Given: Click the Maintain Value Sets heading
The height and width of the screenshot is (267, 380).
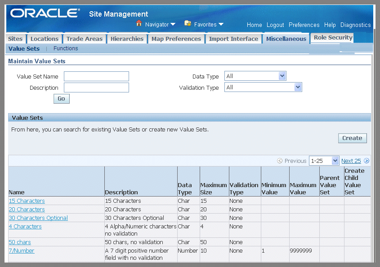Looking at the screenshot, I should tap(37, 61).
